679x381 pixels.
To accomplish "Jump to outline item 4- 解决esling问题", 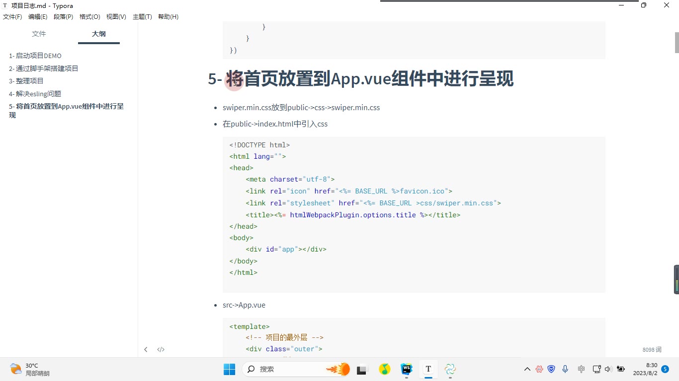I will click(x=35, y=94).
